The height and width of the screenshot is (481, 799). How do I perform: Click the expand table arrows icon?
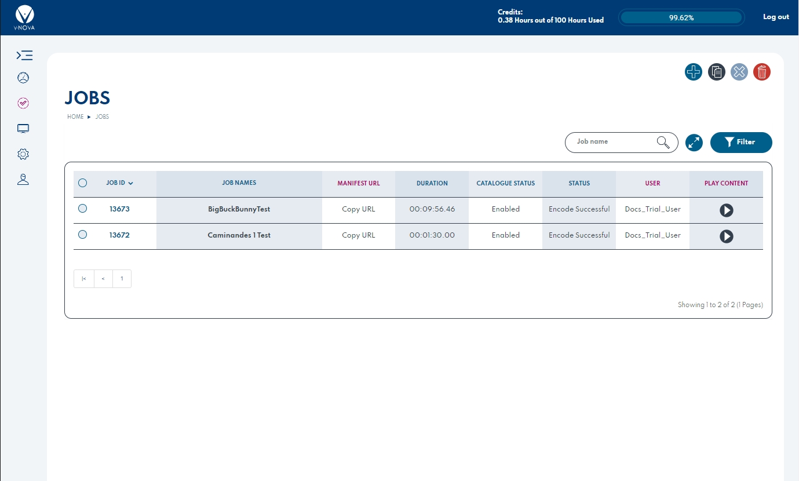694,143
